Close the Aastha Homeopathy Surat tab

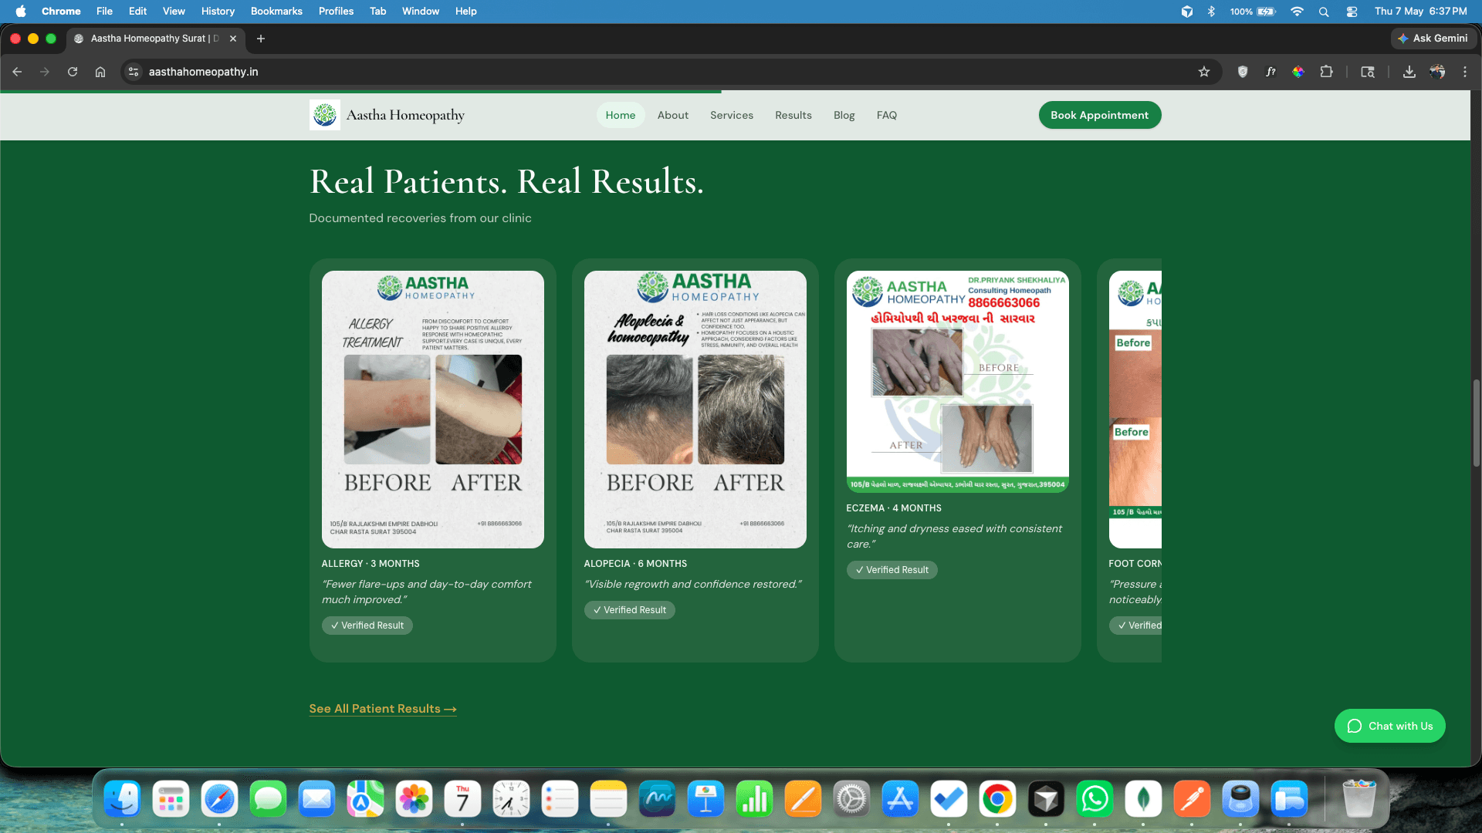point(233,39)
